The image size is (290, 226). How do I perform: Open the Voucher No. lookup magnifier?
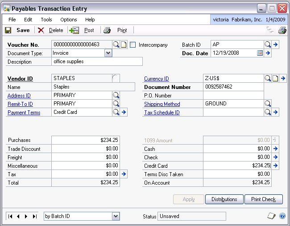(116, 44)
